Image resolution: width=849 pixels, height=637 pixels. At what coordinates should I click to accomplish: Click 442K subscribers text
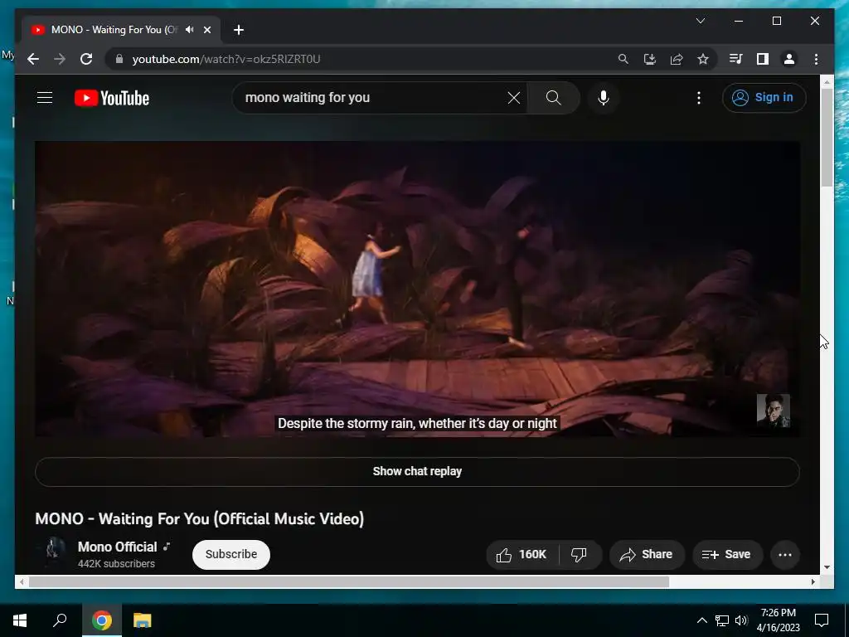(116, 564)
